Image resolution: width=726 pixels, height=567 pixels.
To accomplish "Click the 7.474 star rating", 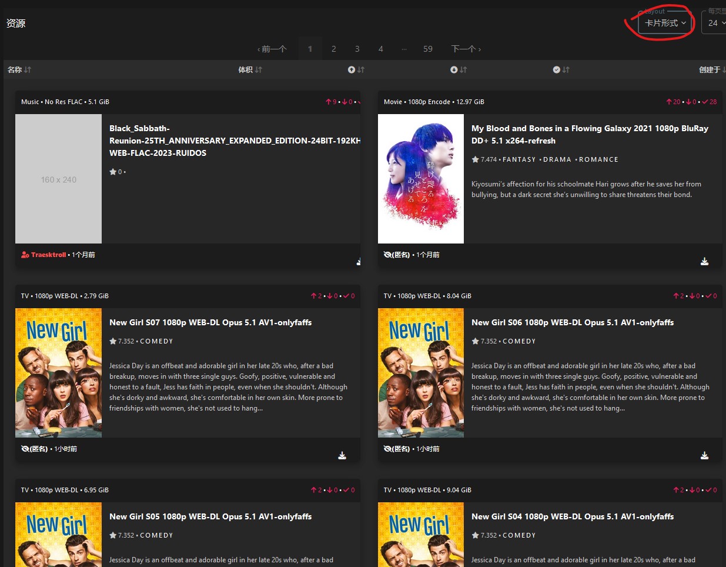I will (x=484, y=159).
